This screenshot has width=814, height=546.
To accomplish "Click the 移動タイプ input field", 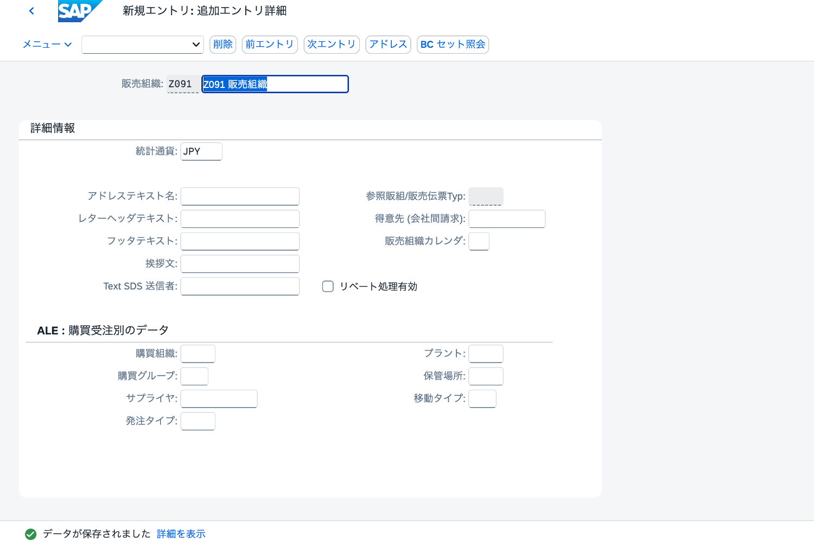I will [482, 399].
